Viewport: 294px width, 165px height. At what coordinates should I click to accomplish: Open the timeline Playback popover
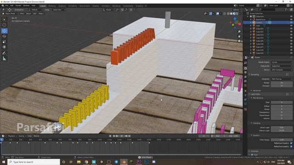pos(12,136)
